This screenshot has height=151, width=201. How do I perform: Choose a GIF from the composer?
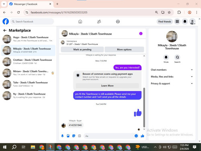pyautogui.click(x=80, y=136)
